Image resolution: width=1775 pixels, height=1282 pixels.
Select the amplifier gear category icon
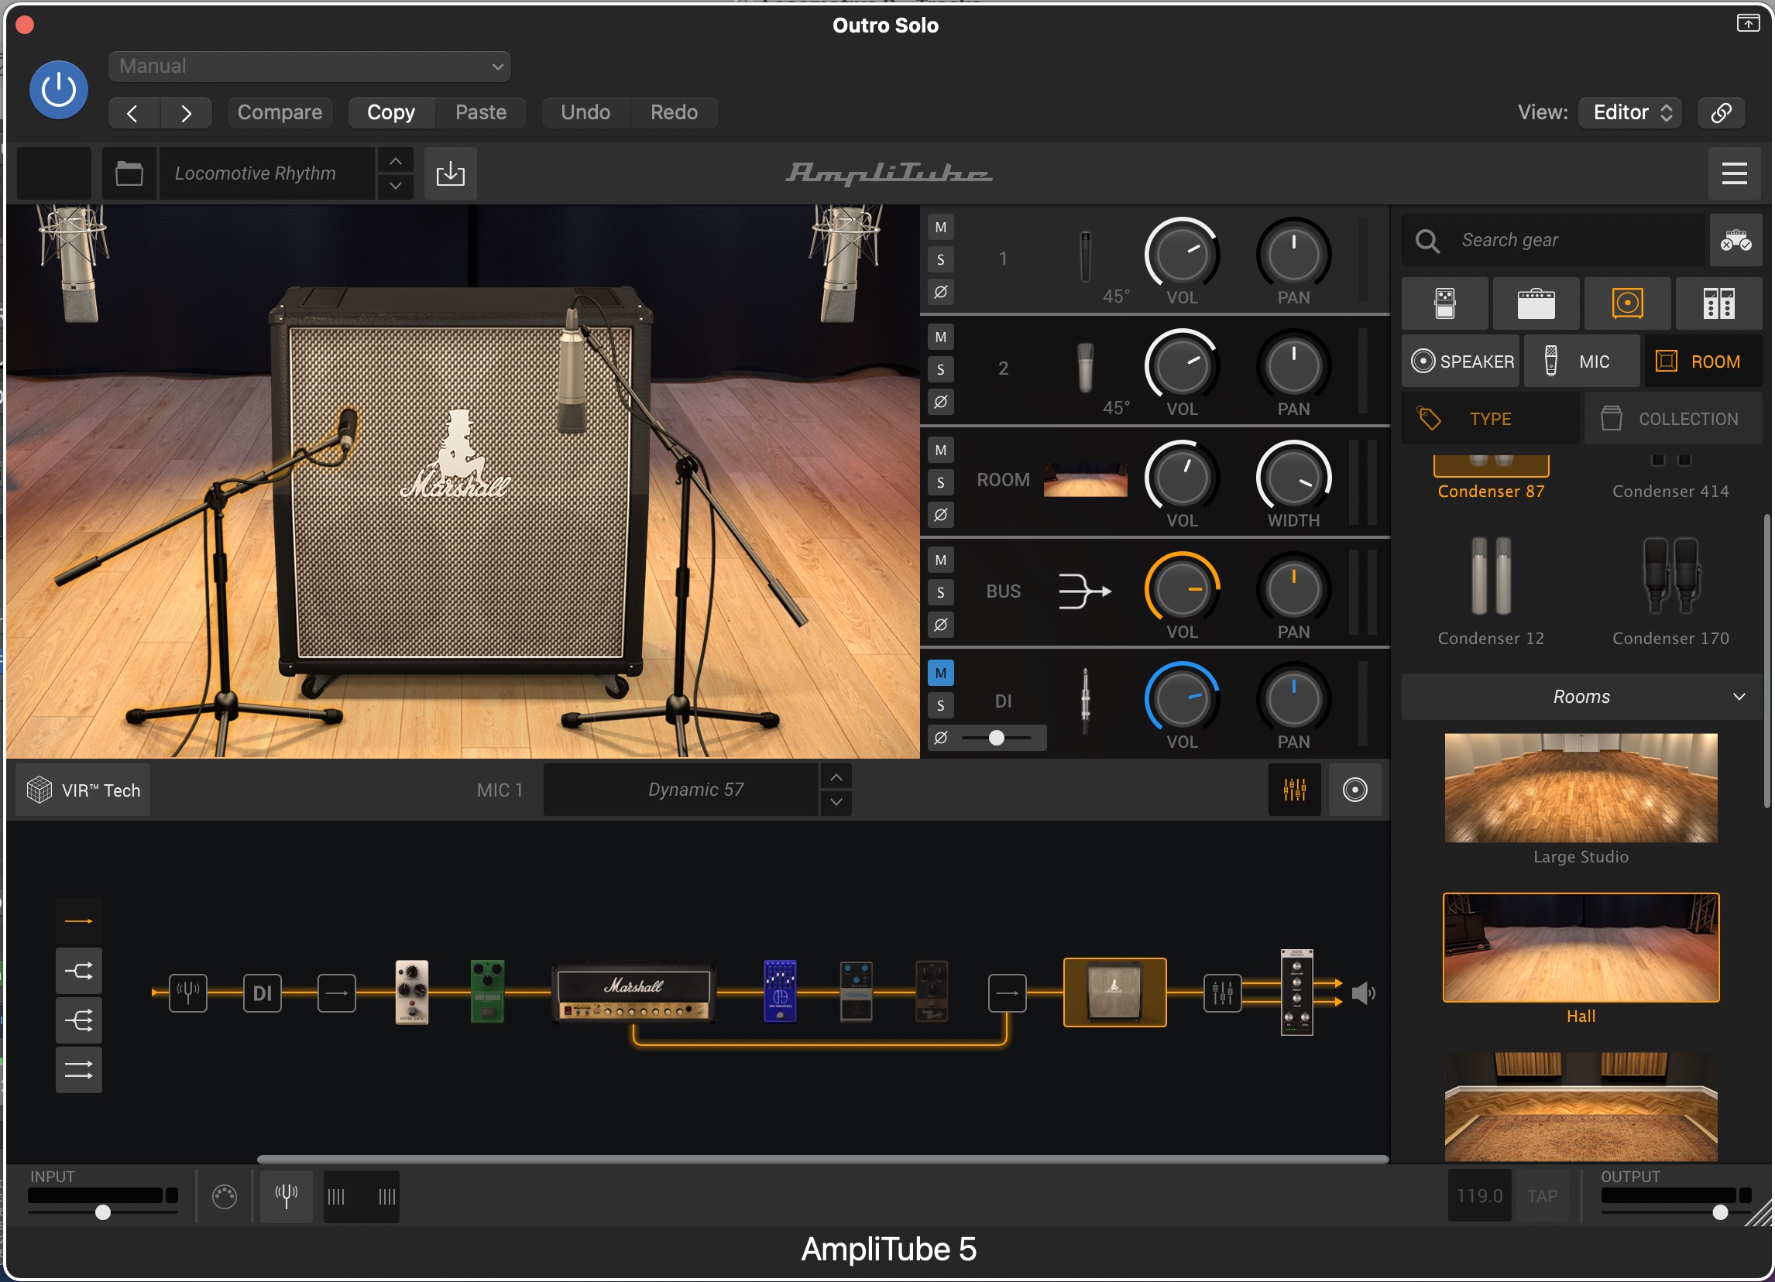(x=1536, y=303)
